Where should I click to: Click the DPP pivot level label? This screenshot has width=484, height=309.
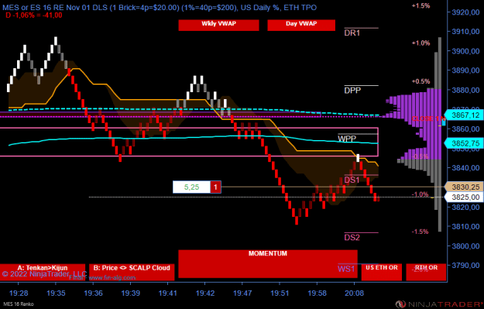pyautogui.click(x=352, y=90)
